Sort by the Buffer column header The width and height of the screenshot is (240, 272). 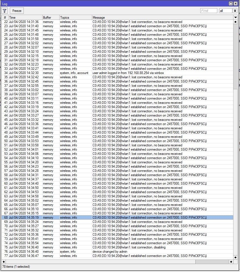pos(51,17)
